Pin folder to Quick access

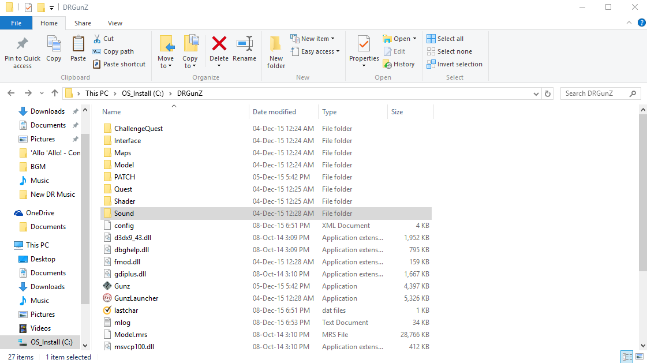point(23,53)
